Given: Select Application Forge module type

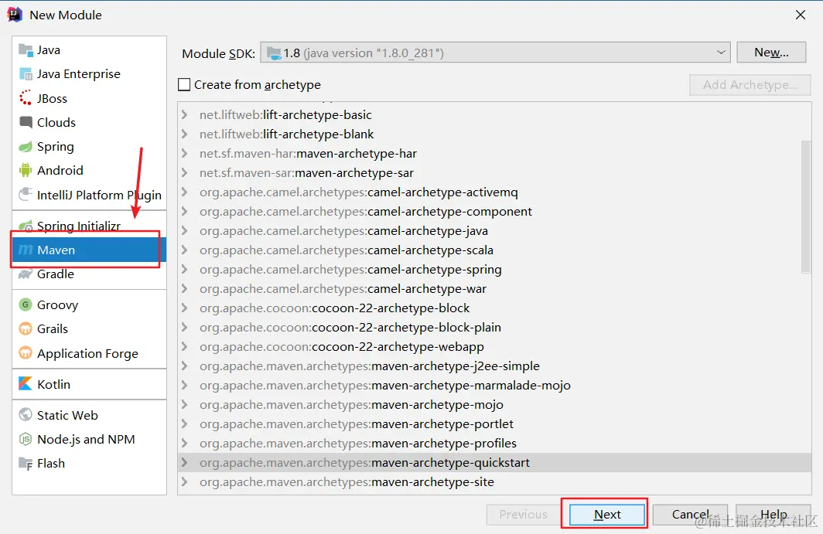Looking at the screenshot, I should pos(89,353).
